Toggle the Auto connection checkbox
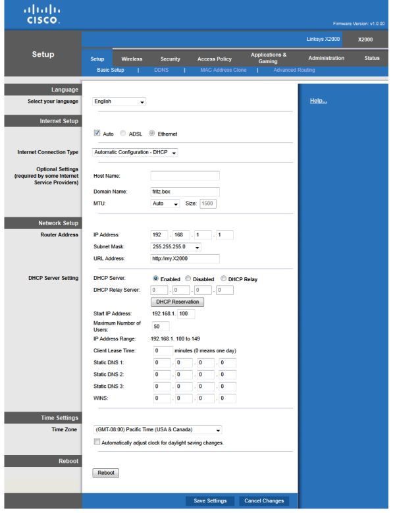This screenshot has width=395, height=513. (x=97, y=133)
